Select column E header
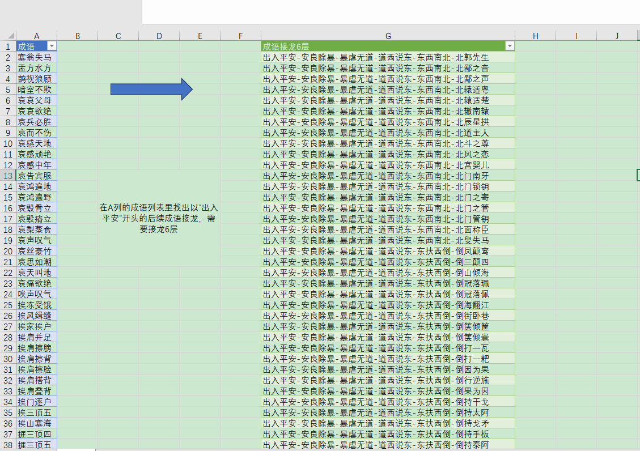 point(200,36)
